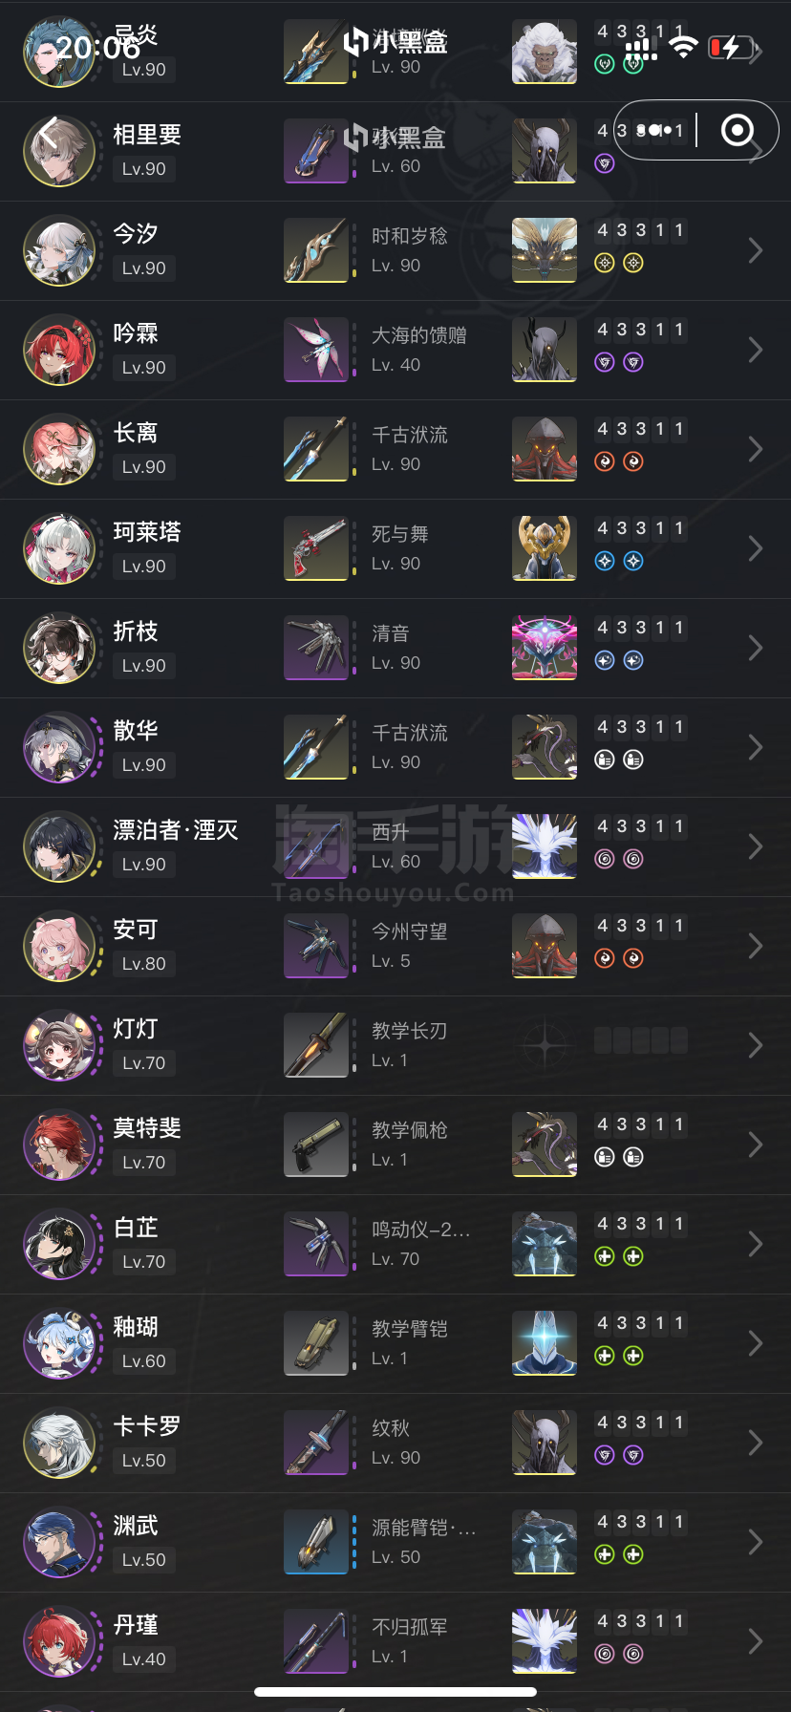Select 卡卡罗's 纹秋 weapon label
The image size is (791, 1712).
point(391,1428)
